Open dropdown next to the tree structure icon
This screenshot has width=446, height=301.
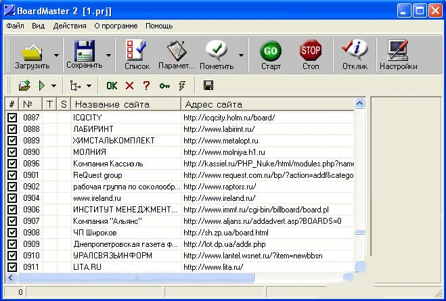click(89, 85)
